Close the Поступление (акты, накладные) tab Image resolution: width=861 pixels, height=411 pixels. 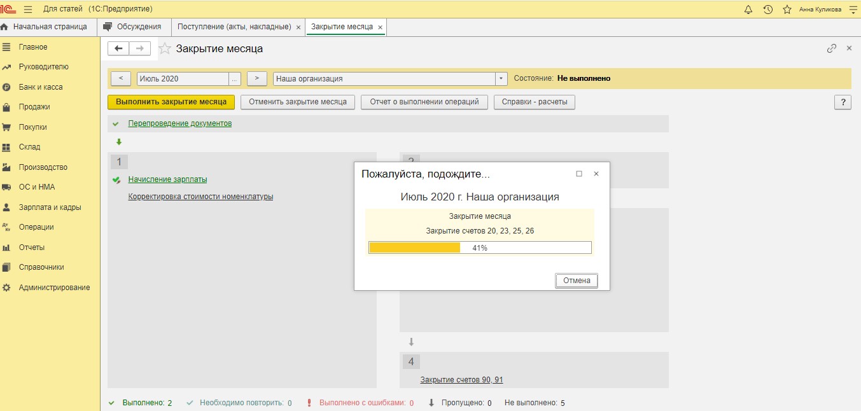click(298, 27)
